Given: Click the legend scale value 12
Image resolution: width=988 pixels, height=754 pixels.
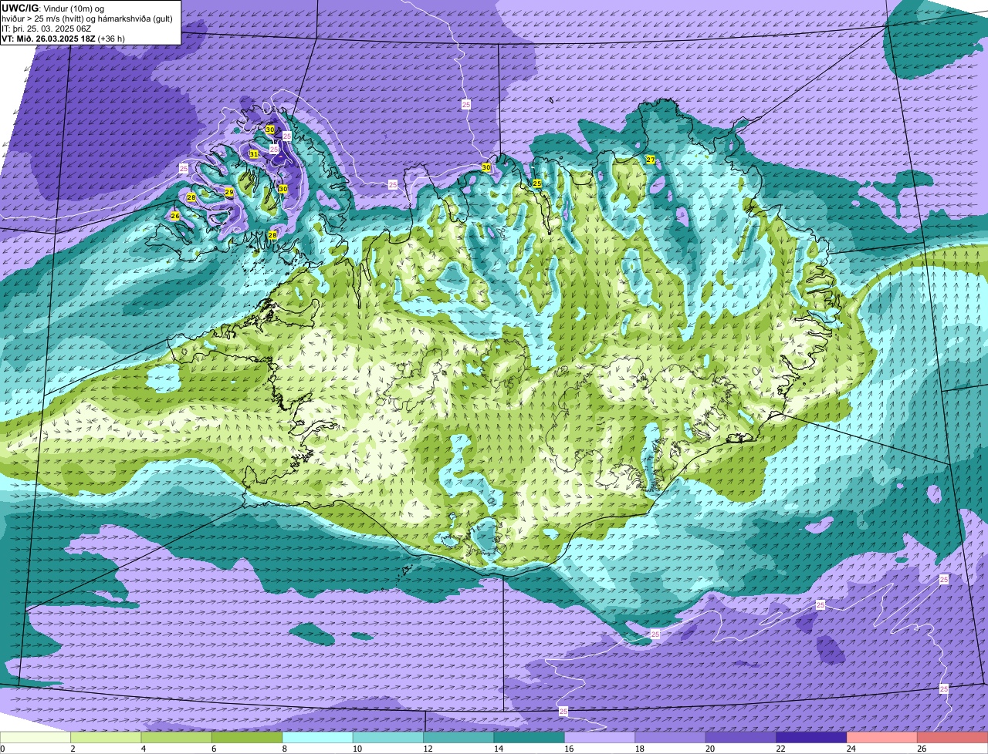Looking at the screenshot, I should point(427,749).
